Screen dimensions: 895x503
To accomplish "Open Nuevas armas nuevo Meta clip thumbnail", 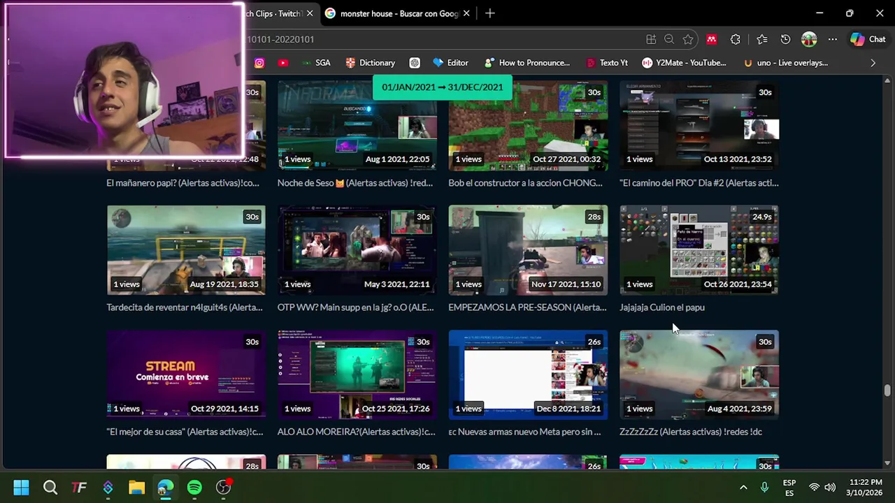I will click(528, 375).
